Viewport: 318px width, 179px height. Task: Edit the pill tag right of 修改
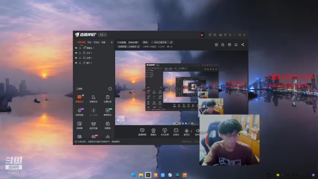[x=162, y=43]
